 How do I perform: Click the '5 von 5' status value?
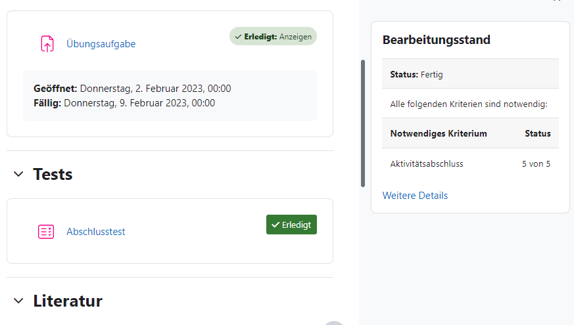click(x=536, y=163)
